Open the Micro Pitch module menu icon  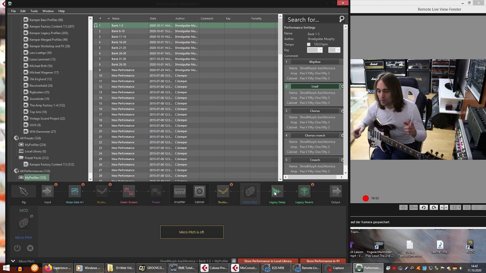coord(30,248)
